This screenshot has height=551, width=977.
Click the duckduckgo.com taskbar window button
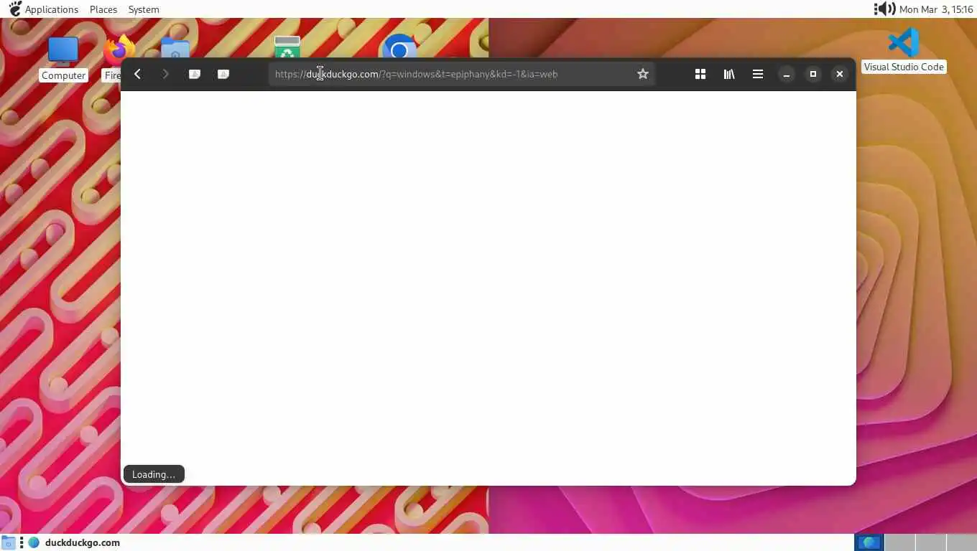tap(75, 542)
